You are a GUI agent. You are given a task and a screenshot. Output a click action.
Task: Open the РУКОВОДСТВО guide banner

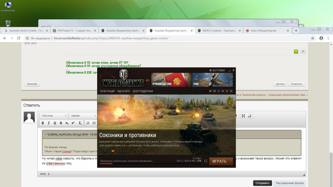(171, 80)
